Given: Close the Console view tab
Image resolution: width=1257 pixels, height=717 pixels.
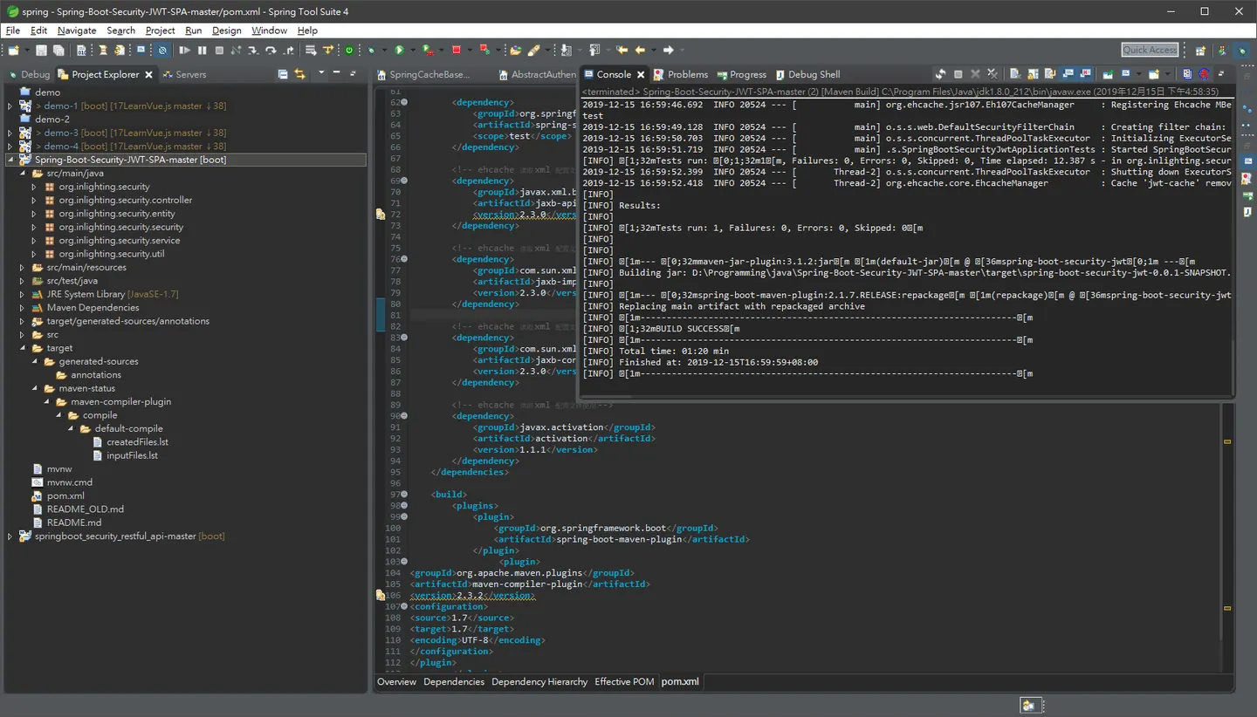Looking at the screenshot, I should (641, 75).
